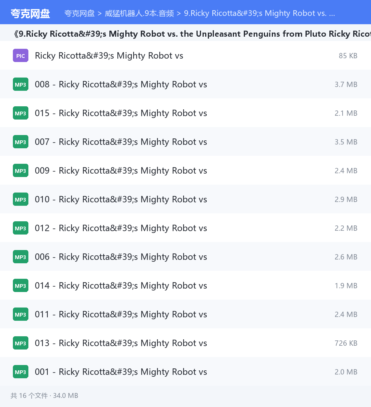This screenshot has height=407, width=371.
Task: Click the 2.0 MB size value
Action: tap(346, 372)
